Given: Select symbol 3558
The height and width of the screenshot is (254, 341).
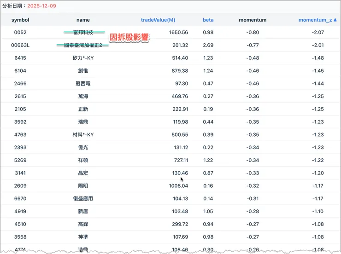Looking at the screenshot, I should 20,237.
